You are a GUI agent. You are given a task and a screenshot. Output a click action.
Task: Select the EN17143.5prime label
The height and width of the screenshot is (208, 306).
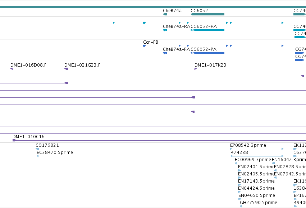[x=256, y=181]
